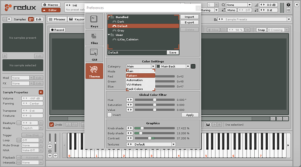Open the Keys preferences section
Image resolution: width=301 pixels, height=167 pixels.
[x=94, y=21]
